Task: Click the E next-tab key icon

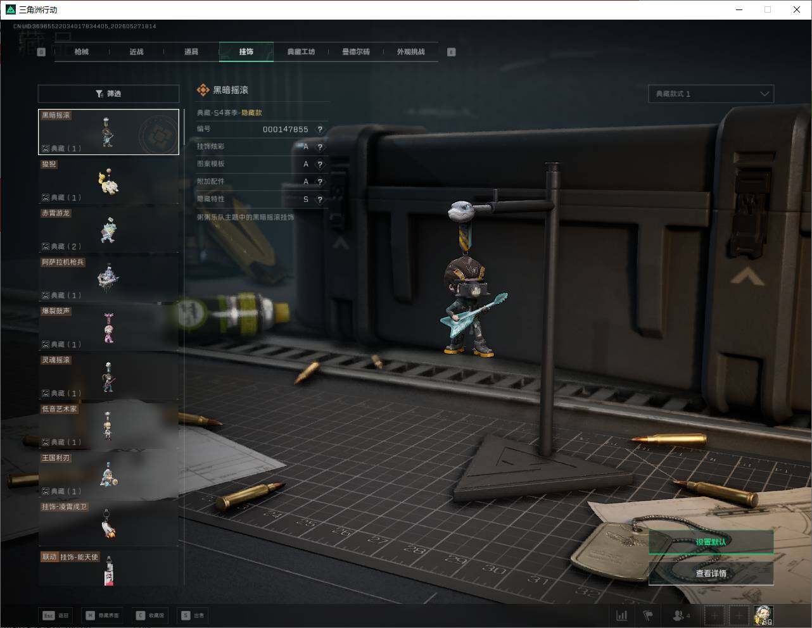Action: click(452, 52)
